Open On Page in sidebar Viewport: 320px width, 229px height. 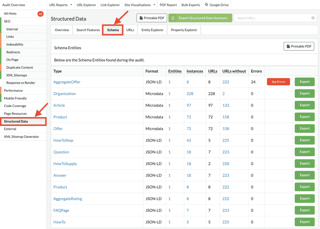[12, 60]
